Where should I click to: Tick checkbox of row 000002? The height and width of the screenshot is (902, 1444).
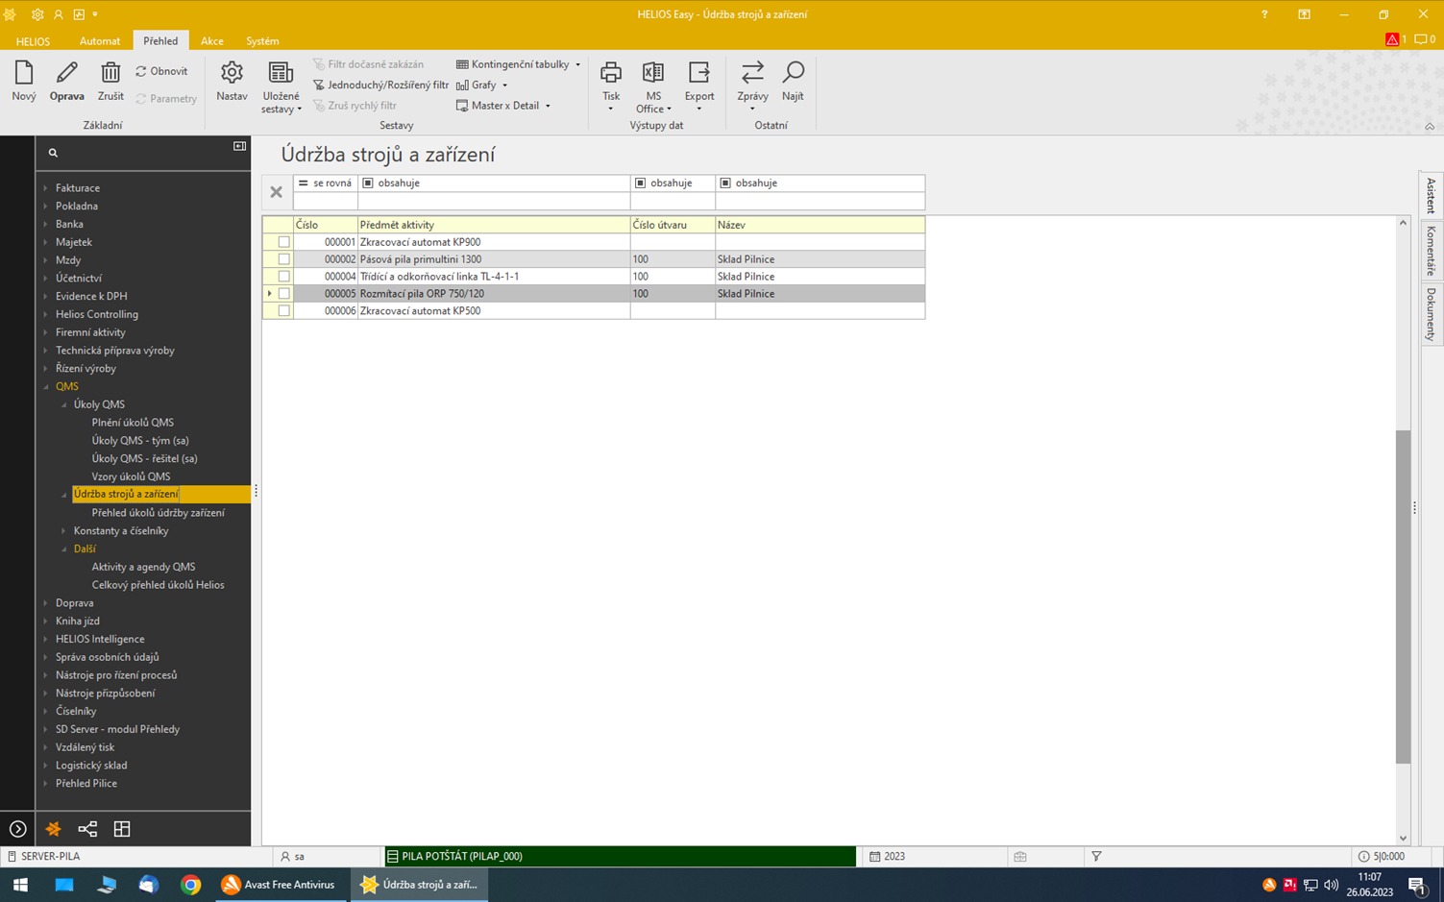(x=283, y=259)
